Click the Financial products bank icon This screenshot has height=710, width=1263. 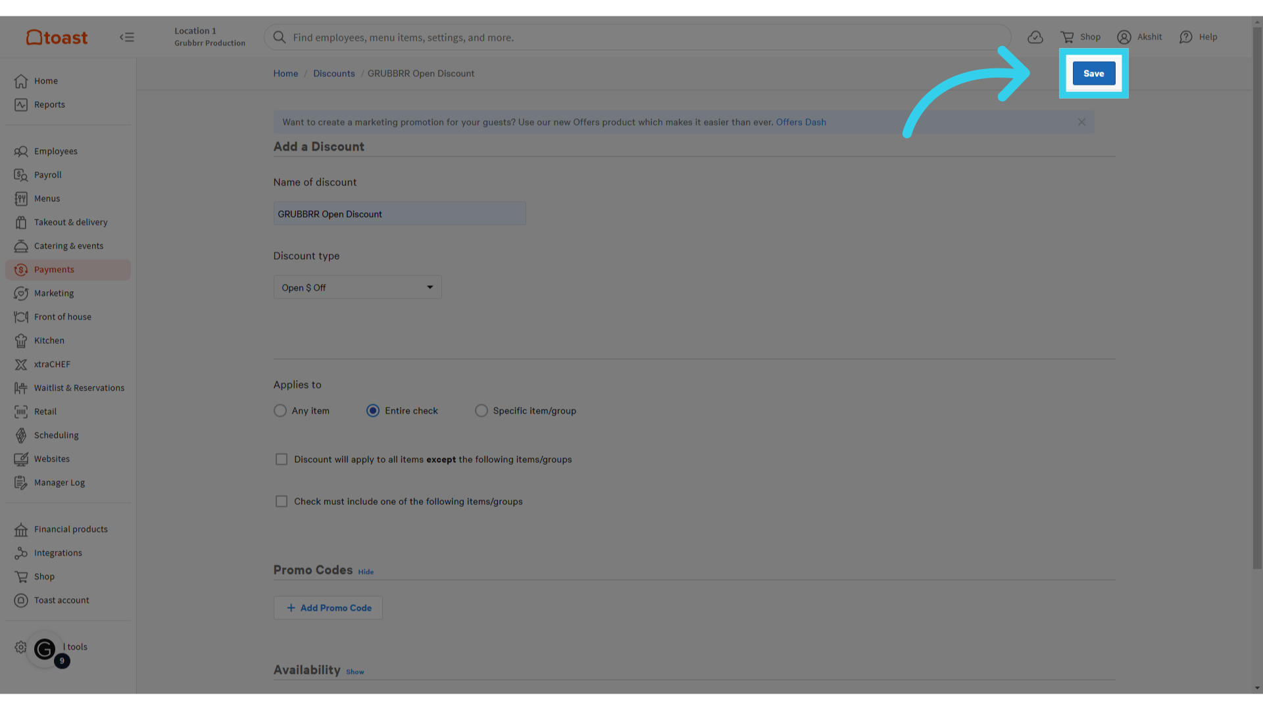tap(21, 529)
